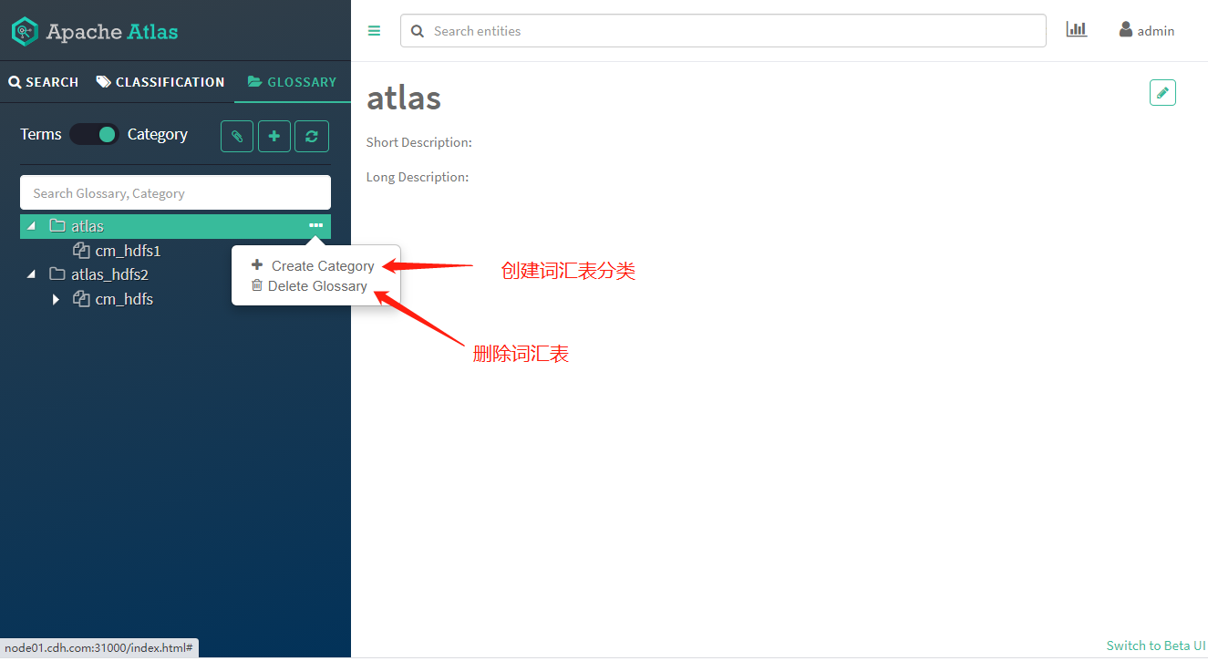Click the Search Glossary, Category field
This screenshot has width=1208, height=661.
pyautogui.click(x=175, y=192)
